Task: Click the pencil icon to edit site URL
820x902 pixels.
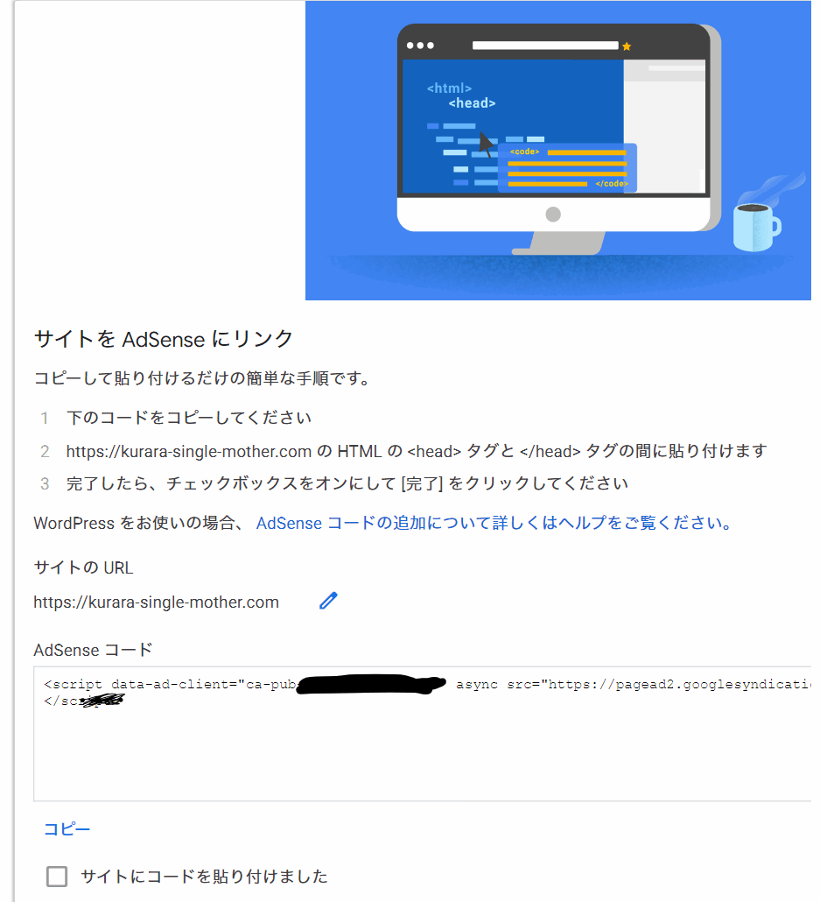Action: tap(328, 601)
